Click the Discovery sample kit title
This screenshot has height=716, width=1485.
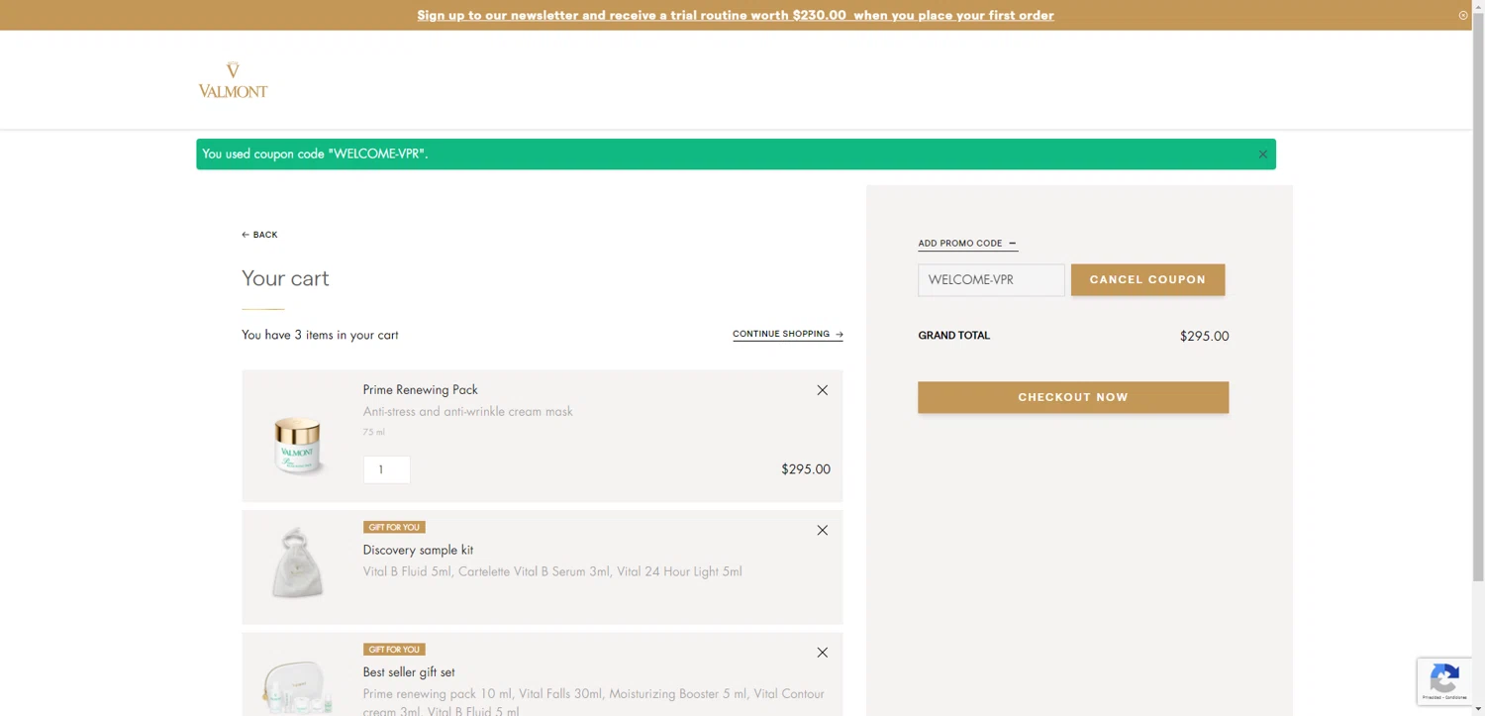(x=418, y=550)
